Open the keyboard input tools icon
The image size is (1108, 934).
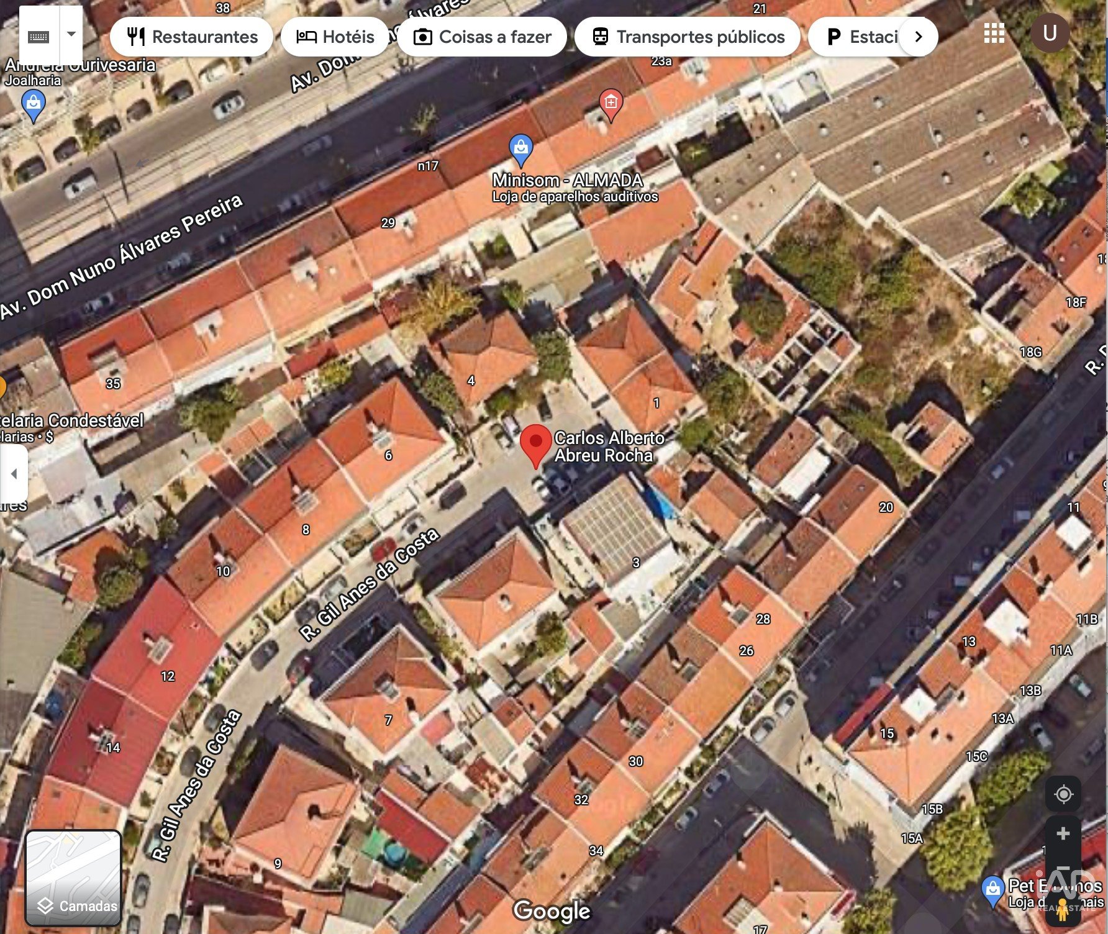(x=39, y=37)
